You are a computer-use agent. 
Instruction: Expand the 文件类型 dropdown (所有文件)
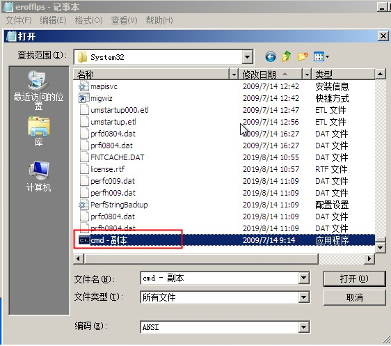(x=304, y=297)
